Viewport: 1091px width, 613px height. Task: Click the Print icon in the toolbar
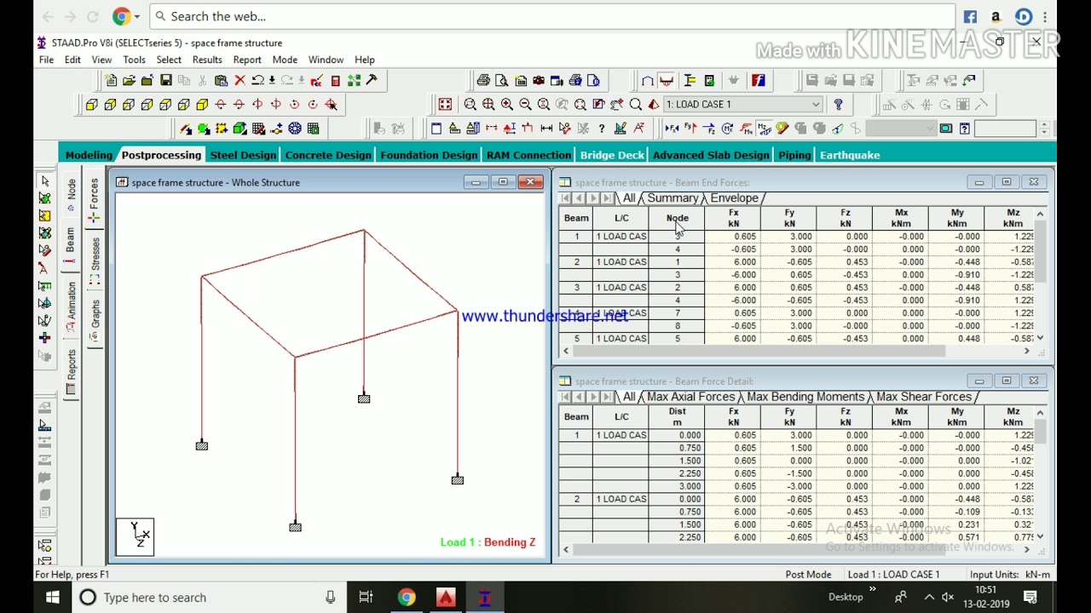(x=483, y=80)
